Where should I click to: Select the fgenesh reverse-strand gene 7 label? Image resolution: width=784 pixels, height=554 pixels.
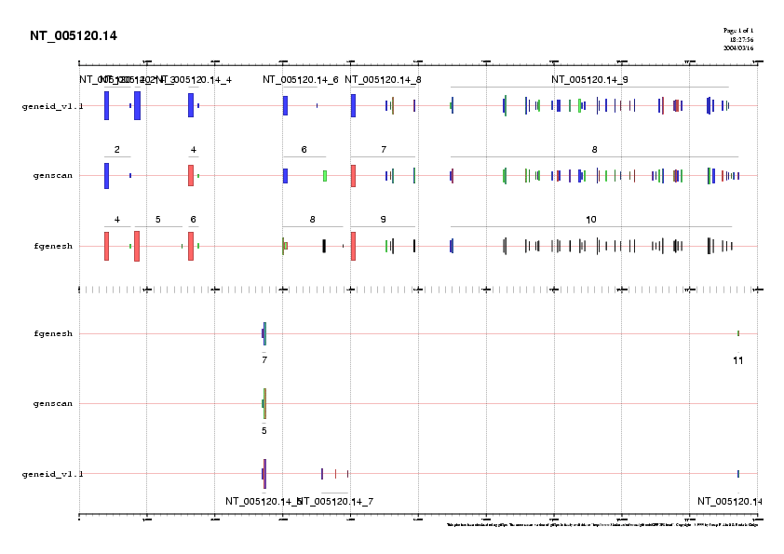pos(264,359)
